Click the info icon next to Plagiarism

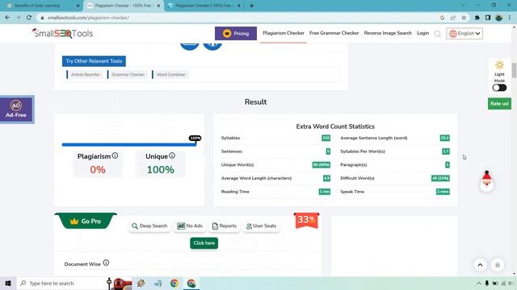point(115,155)
